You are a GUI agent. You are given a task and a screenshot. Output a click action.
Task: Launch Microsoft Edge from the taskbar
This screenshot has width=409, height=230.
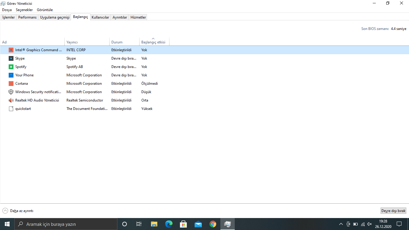(x=169, y=224)
